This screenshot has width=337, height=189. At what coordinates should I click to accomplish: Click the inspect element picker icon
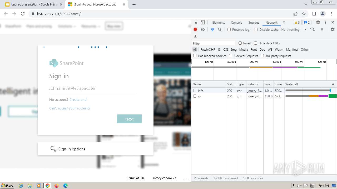pos(195,23)
